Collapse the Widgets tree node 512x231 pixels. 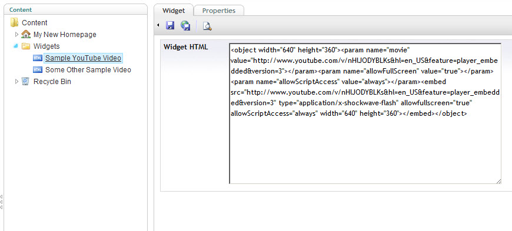(x=16, y=46)
